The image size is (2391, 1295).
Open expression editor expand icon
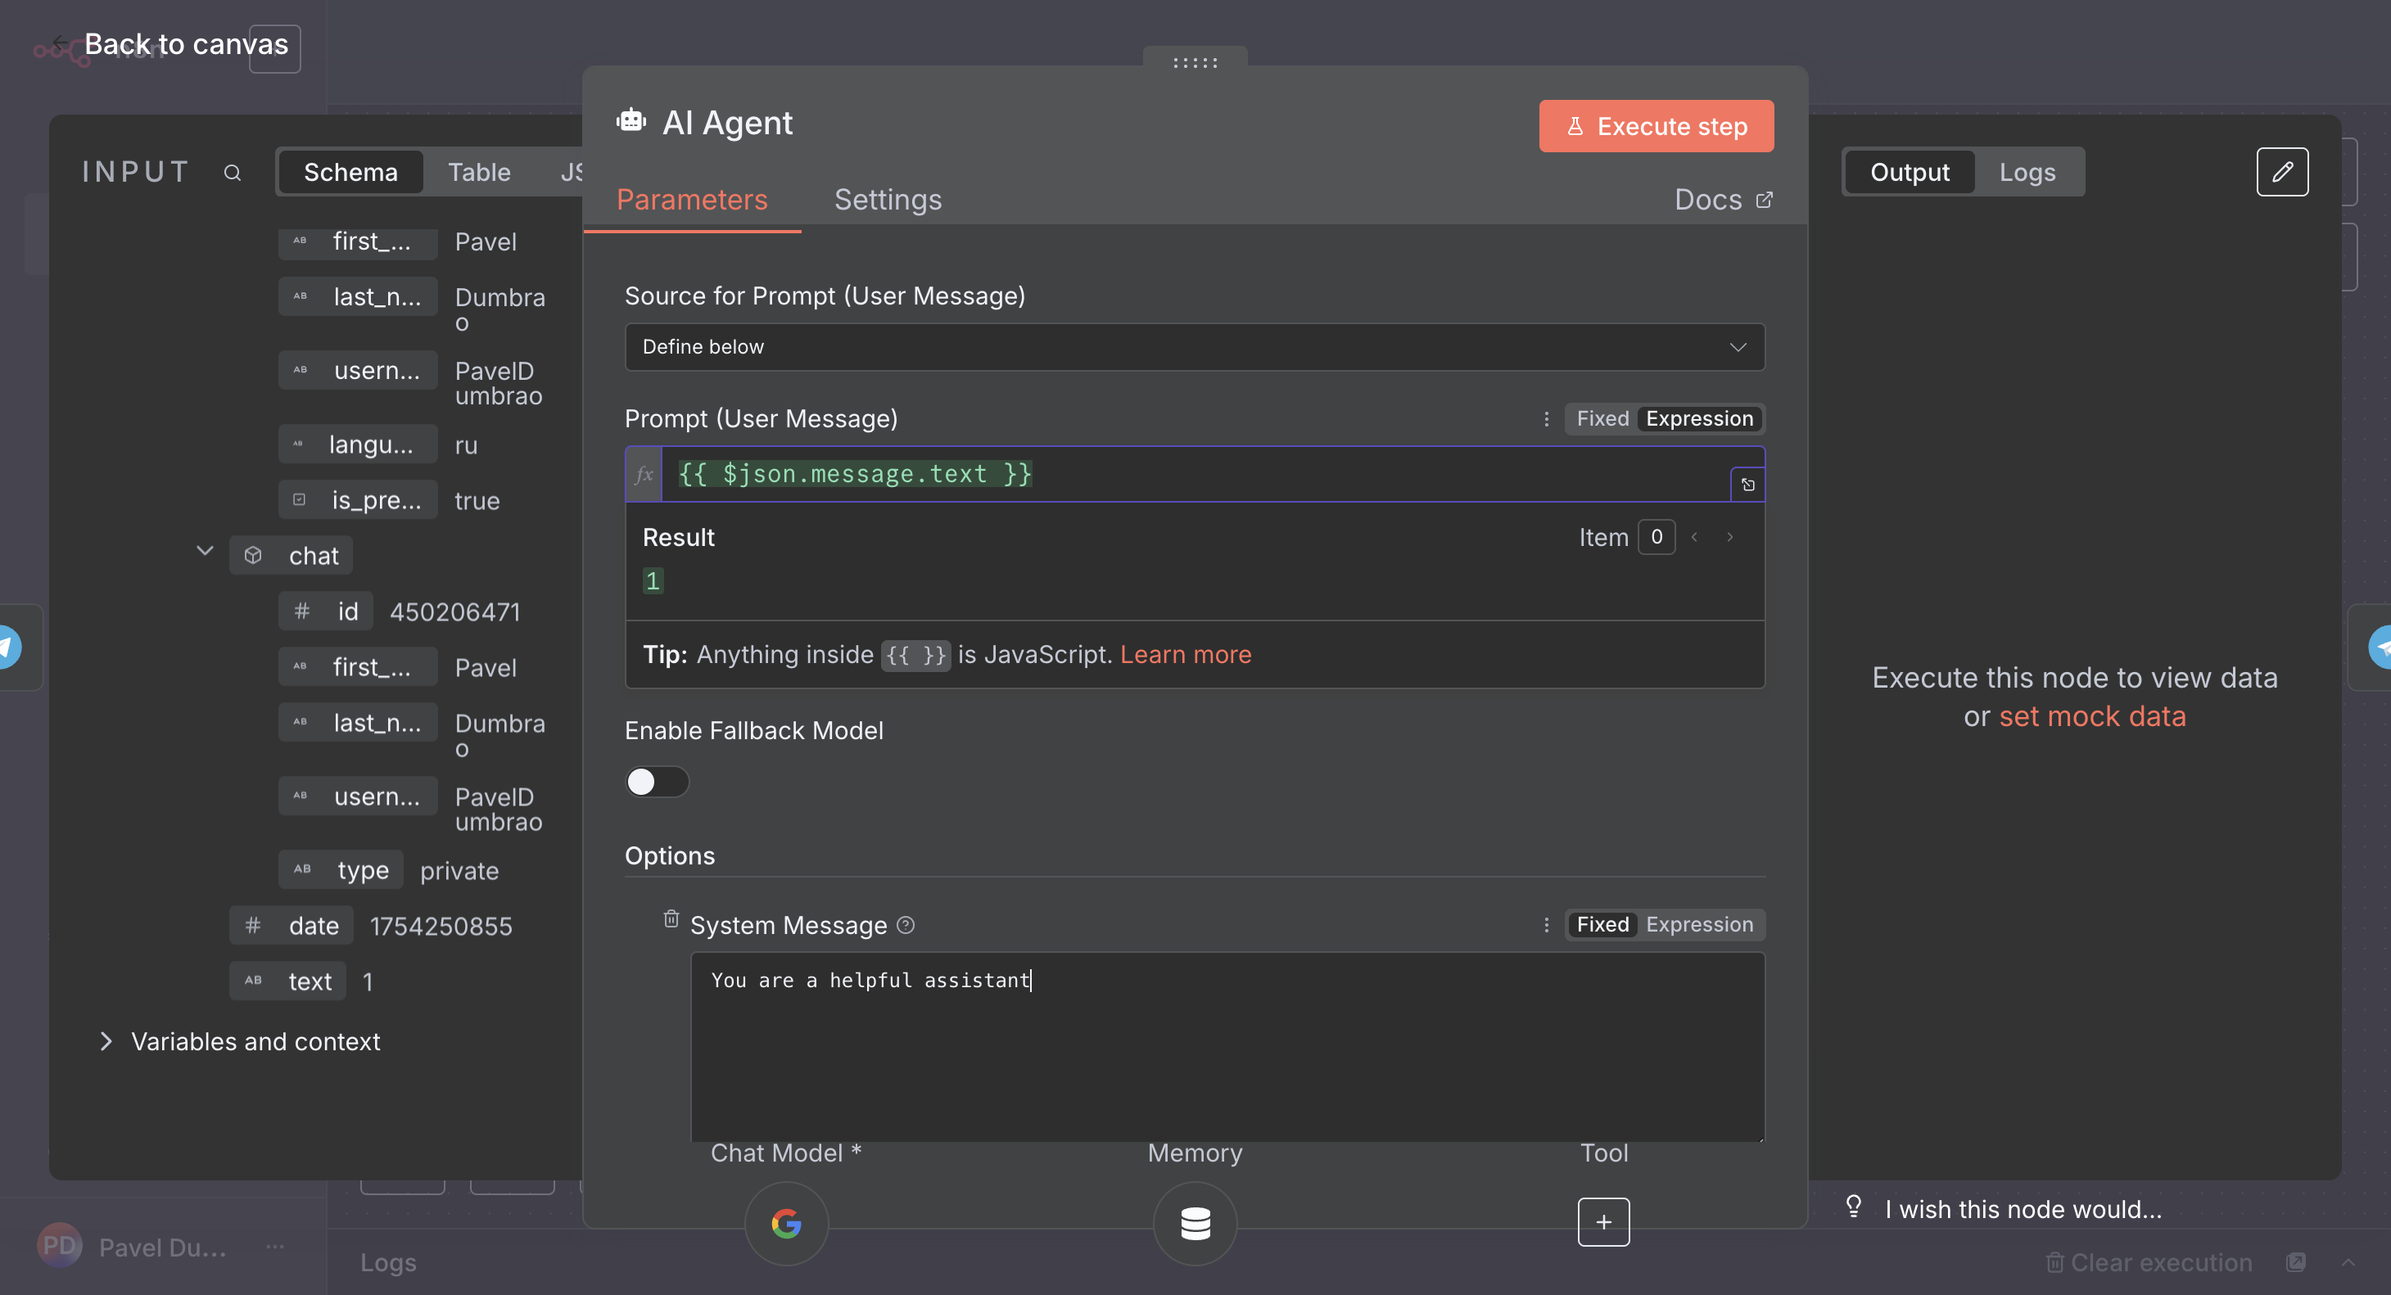1747,485
